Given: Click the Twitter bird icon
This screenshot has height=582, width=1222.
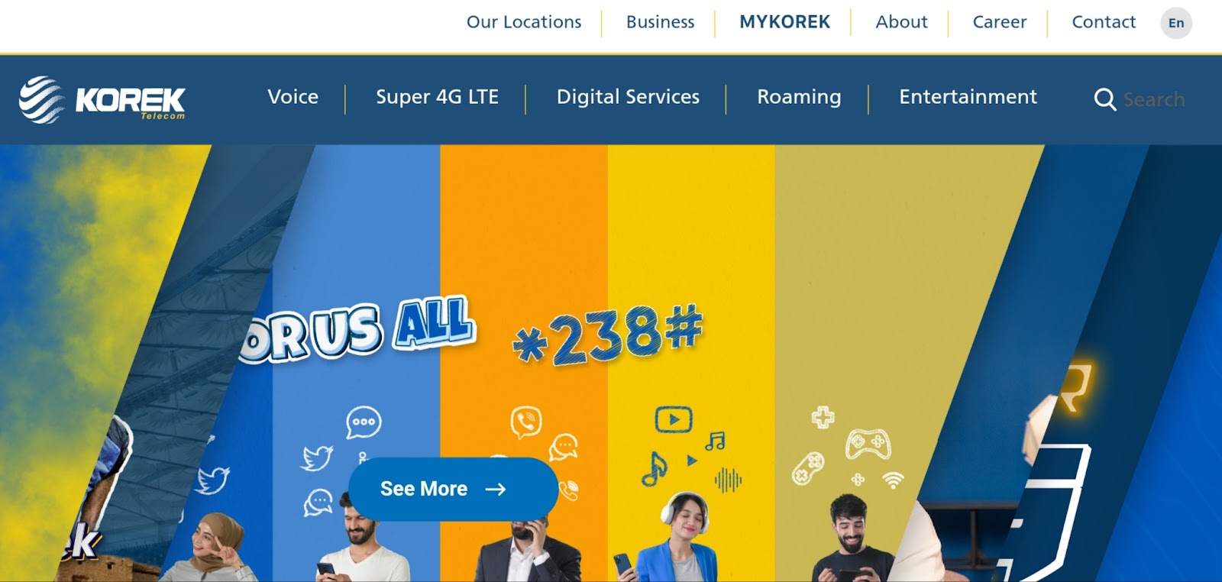Looking at the screenshot, I should 317,458.
